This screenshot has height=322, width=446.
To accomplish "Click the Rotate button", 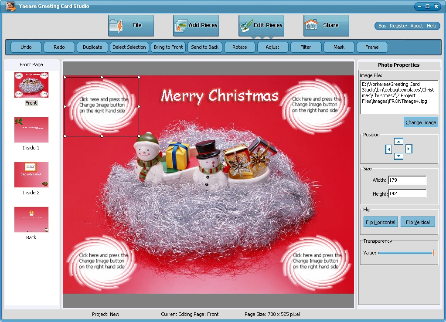I will point(239,47).
